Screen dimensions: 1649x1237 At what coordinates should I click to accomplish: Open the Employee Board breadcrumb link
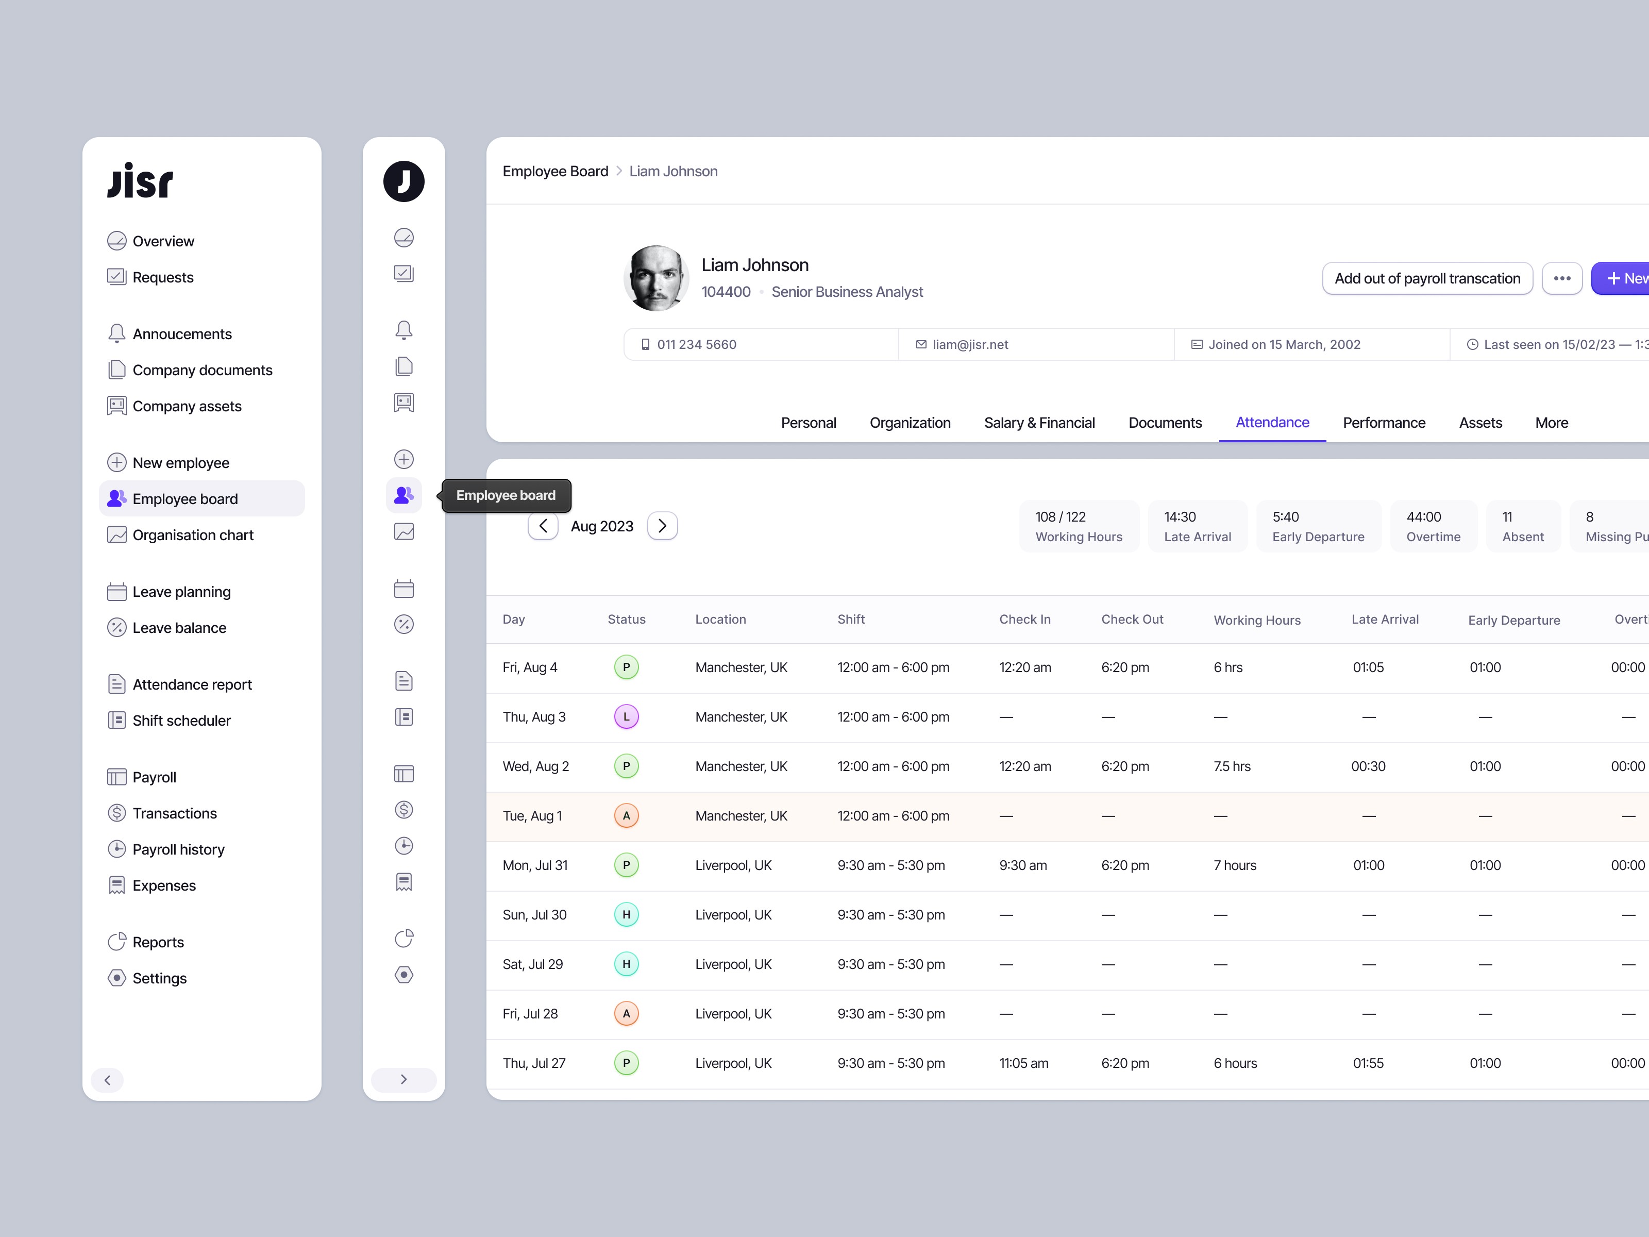(554, 171)
